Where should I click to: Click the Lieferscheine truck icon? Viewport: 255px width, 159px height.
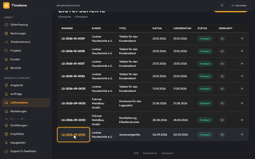point(6,103)
